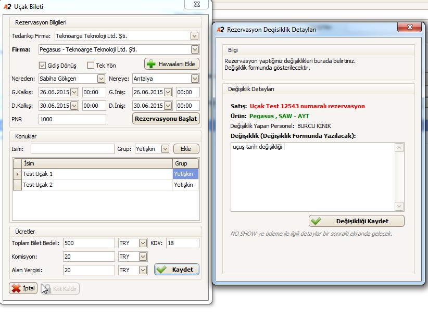
Task: Click the Kilit Kaldır lock button
Action: [x=60, y=289]
